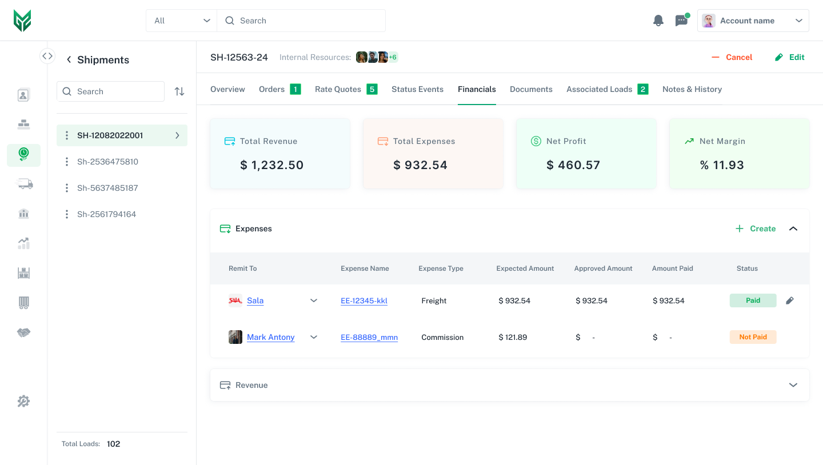Image resolution: width=823 pixels, height=465 pixels.
Task: Collapse the Expenses section
Action: (x=793, y=229)
